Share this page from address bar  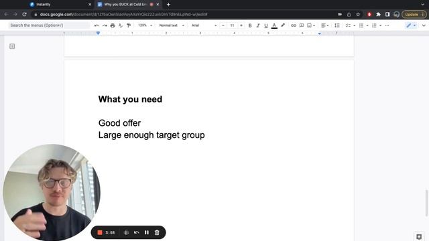coord(349,14)
